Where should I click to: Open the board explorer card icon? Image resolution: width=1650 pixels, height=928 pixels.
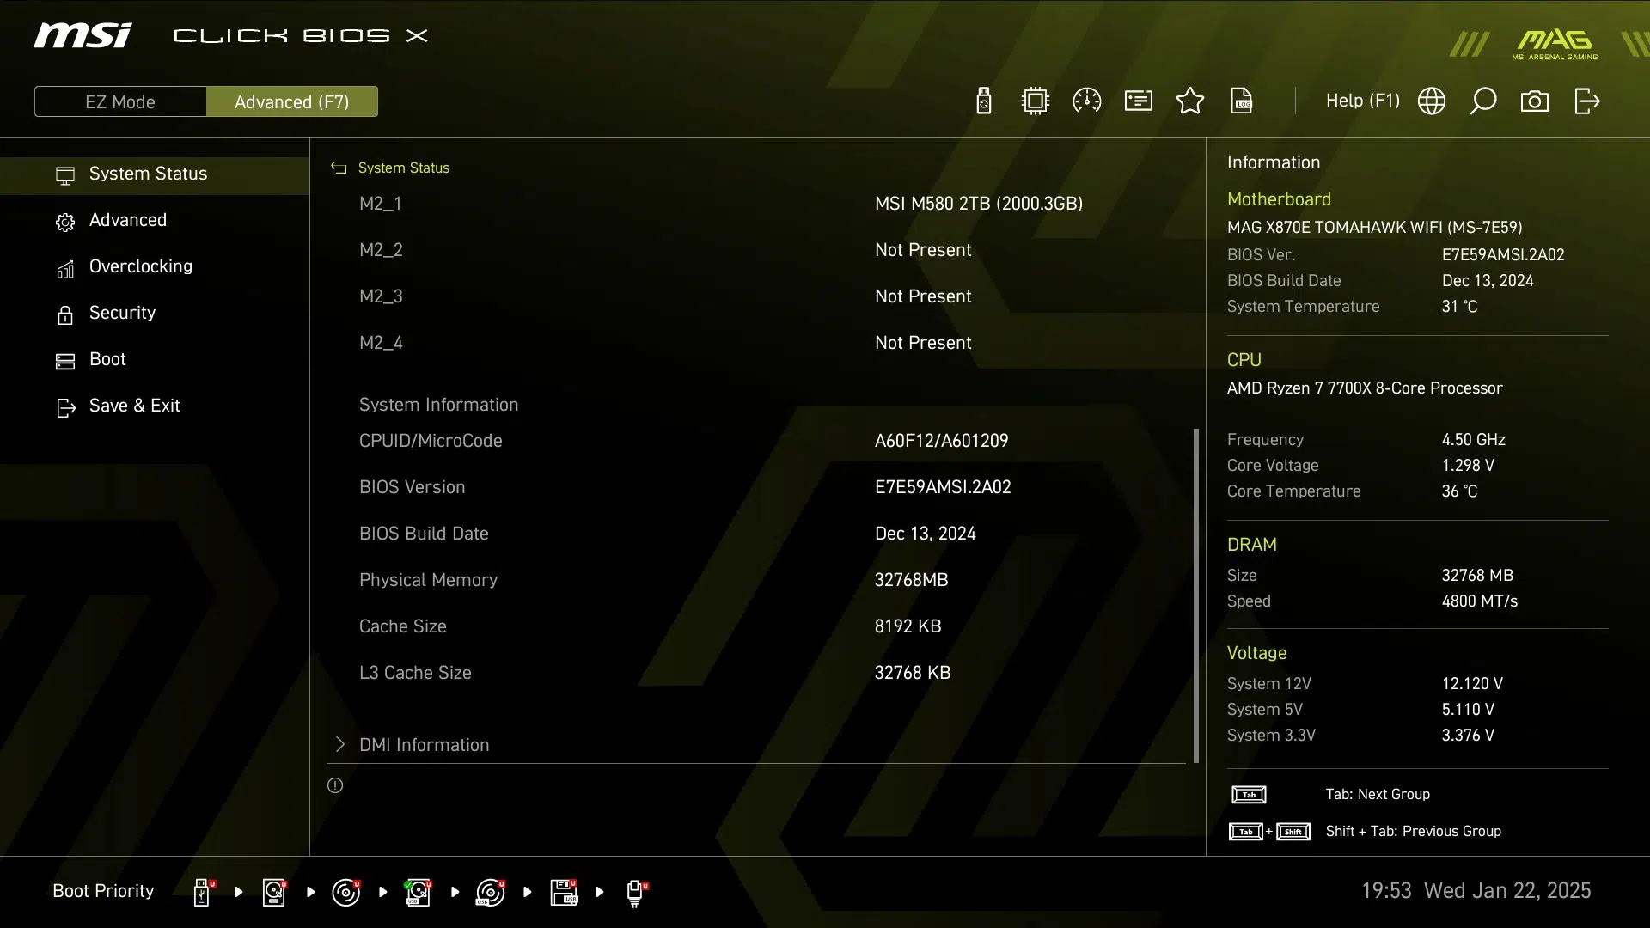click(1139, 101)
